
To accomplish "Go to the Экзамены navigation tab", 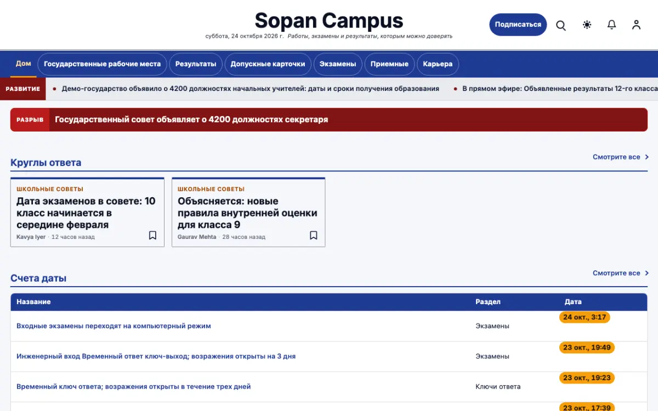I will coord(338,64).
